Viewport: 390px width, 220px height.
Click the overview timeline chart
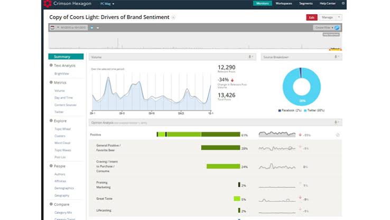click(x=195, y=41)
